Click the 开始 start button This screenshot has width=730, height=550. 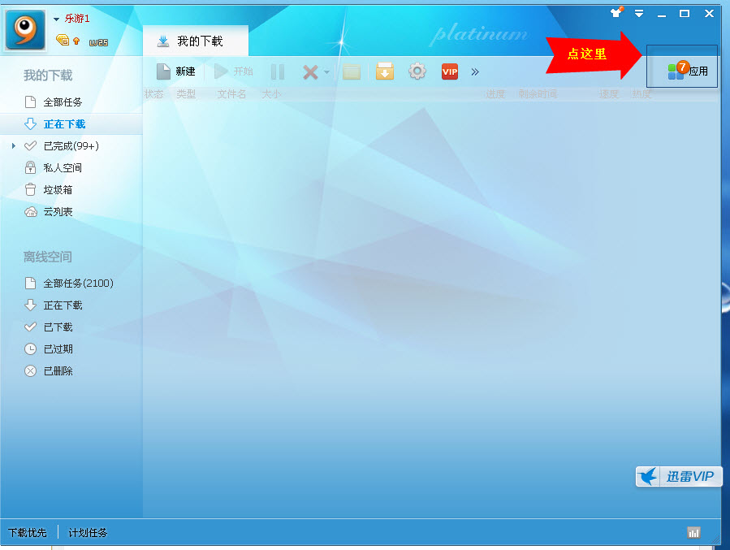point(233,71)
